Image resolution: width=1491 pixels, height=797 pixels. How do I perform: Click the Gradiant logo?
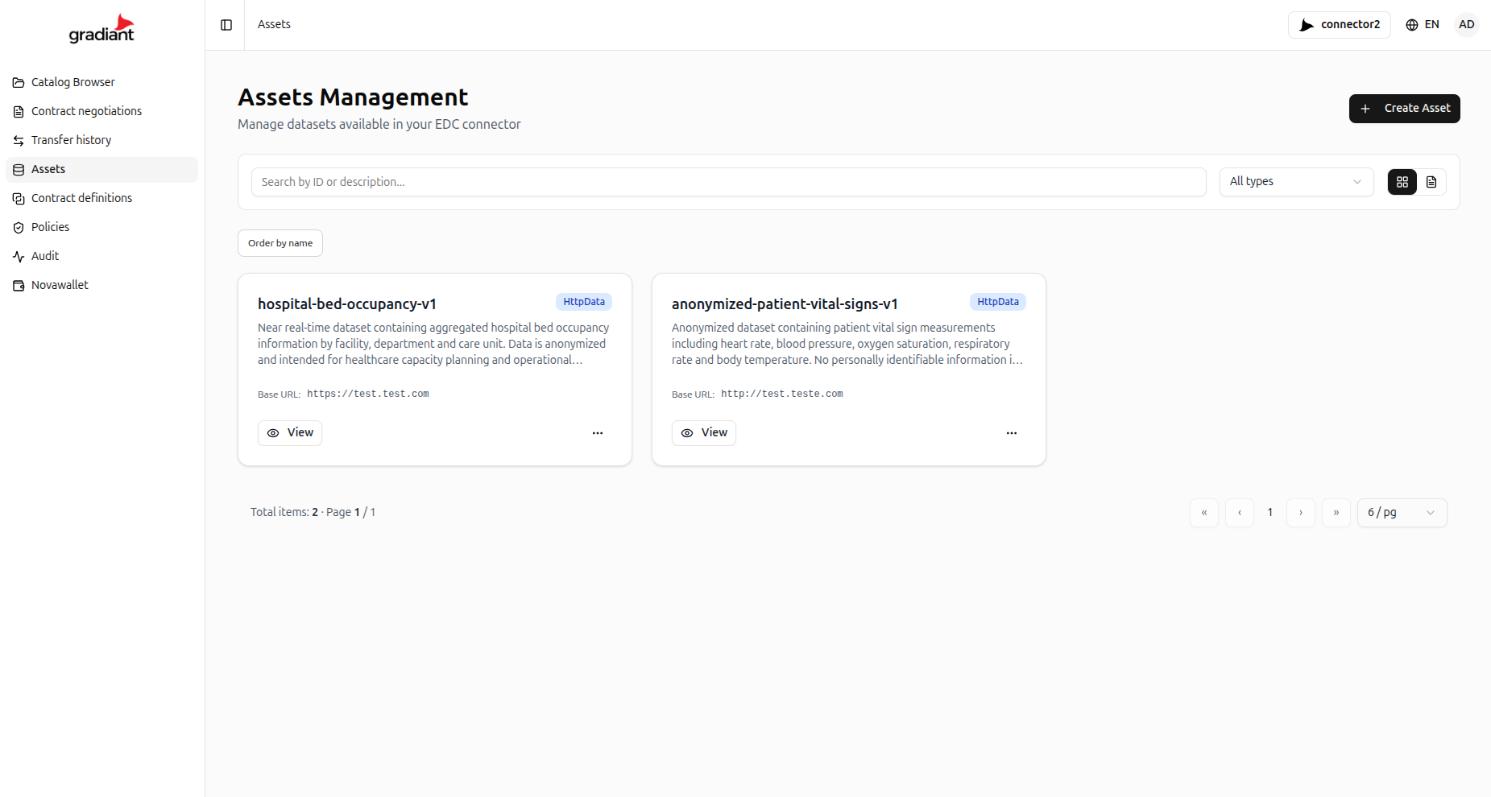pyautogui.click(x=101, y=28)
